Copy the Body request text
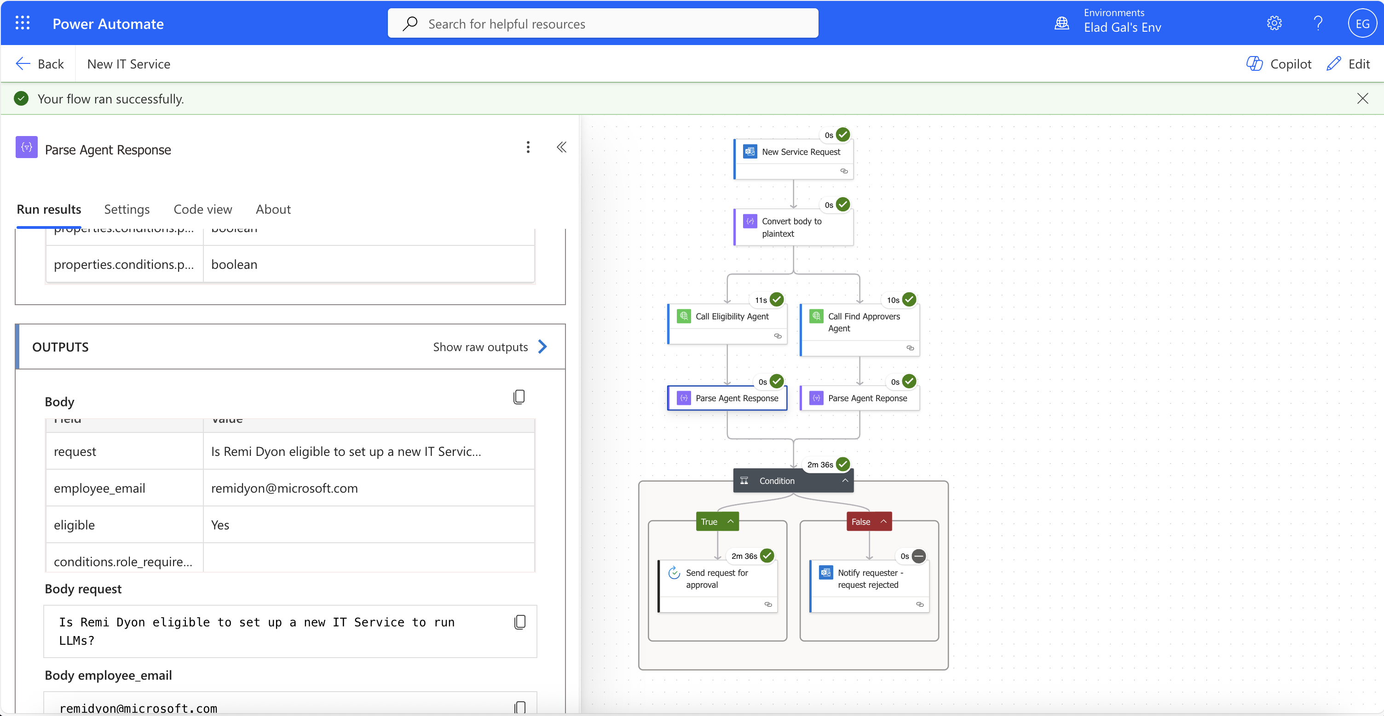 [519, 621]
